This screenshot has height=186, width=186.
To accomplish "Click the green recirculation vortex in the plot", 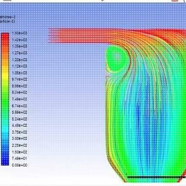I will pyautogui.click(x=117, y=59).
